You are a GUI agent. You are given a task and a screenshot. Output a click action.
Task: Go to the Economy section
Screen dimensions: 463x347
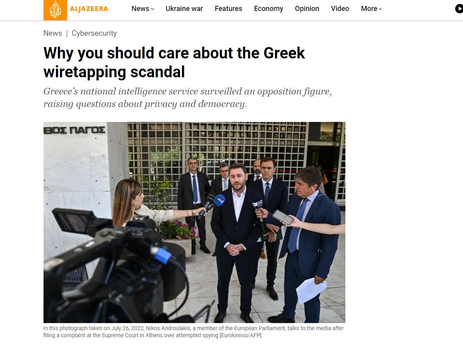269,9
